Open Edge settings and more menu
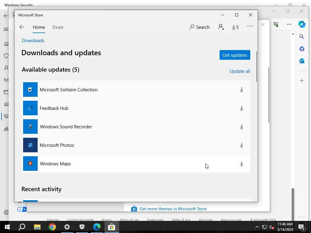The height and width of the screenshot is (233, 311). point(289,24)
